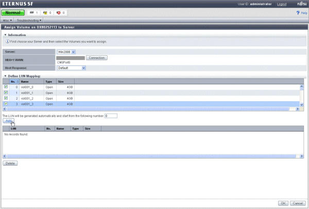Viewport: 309px width, 209px height.
Task: Open the error message count icon
Action: 59,12
